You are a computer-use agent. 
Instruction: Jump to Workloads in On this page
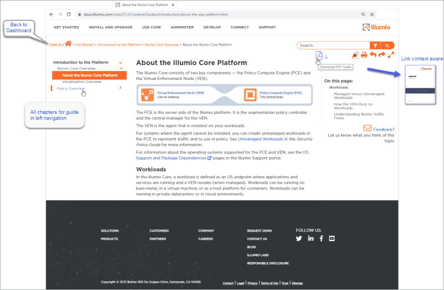click(339, 87)
